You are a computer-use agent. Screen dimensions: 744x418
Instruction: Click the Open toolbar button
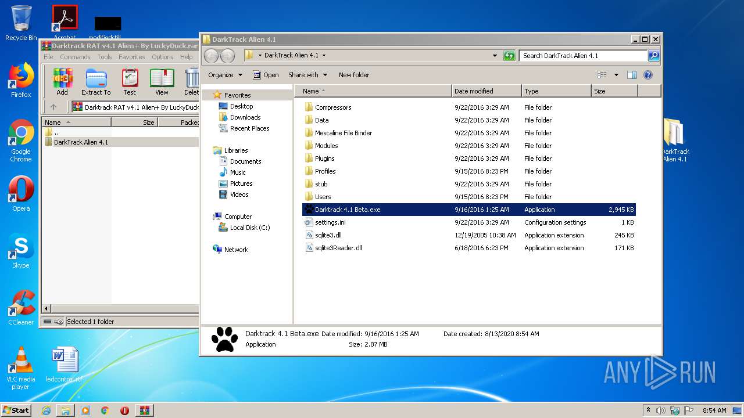click(266, 75)
